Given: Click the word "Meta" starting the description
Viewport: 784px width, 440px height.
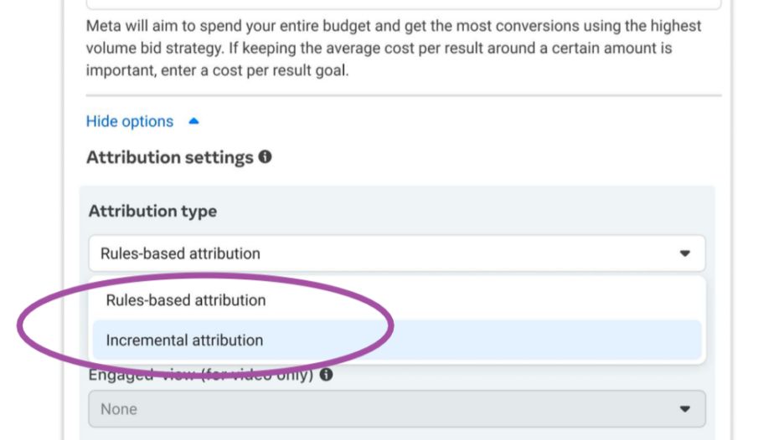Looking at the screenshot, I should click(104, 26).
